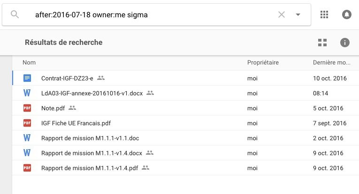Click the search magnifier icon
359x194 pixels.
tap(15, 14)
